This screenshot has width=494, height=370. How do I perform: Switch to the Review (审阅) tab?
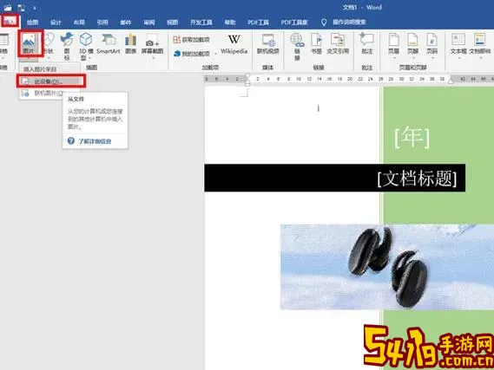(149, 23)
